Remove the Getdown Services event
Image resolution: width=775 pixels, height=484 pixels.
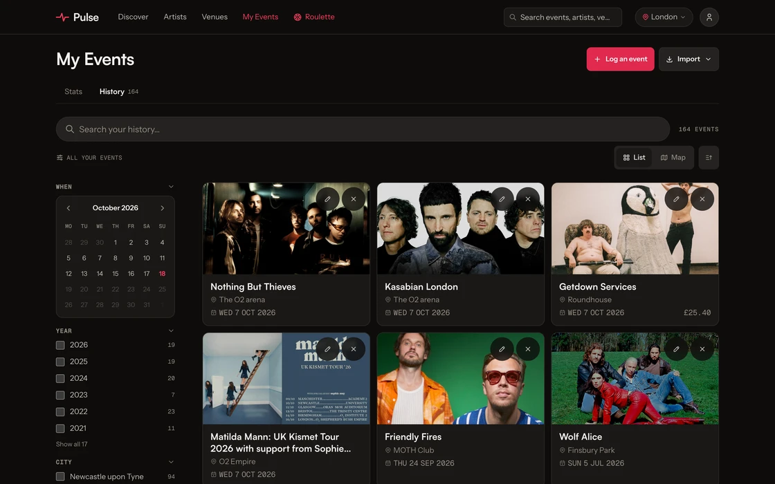pyautogui.click(x=702, y=199)
